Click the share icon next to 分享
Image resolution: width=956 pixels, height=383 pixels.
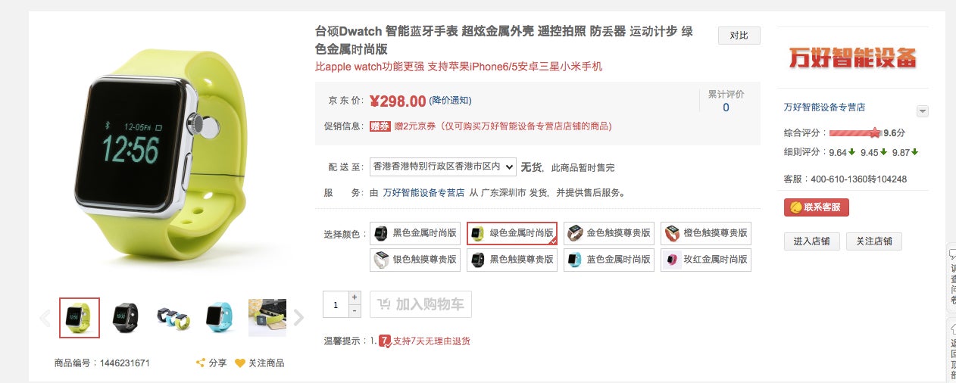(201, 363)
